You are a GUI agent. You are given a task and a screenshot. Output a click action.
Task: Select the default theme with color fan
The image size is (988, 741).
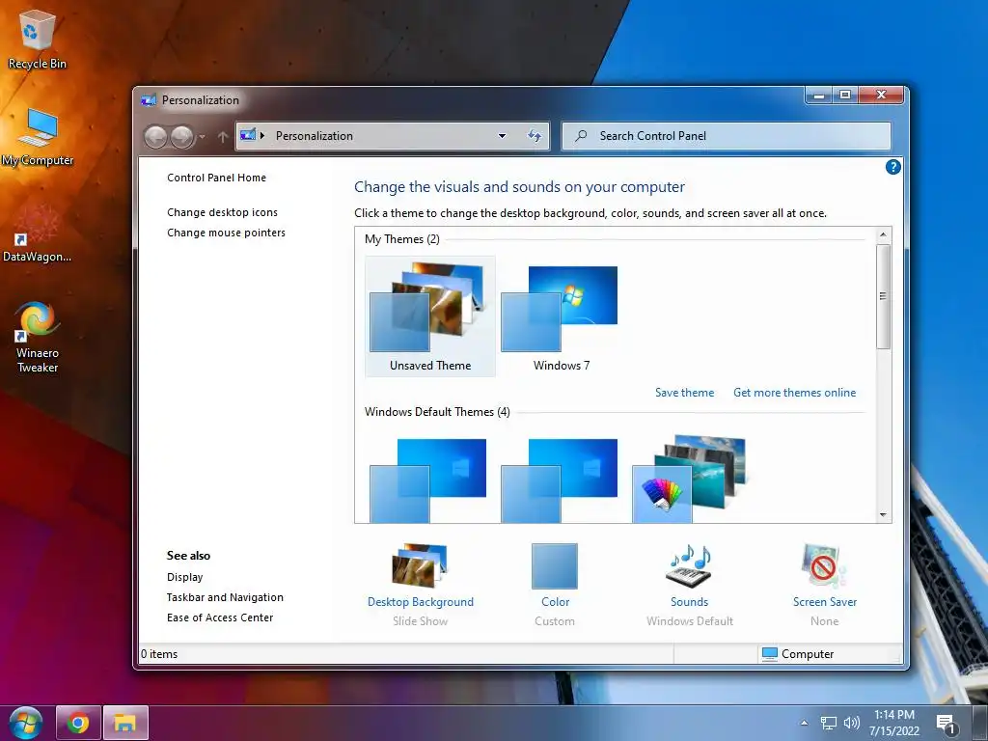click(x=691, y=479)
